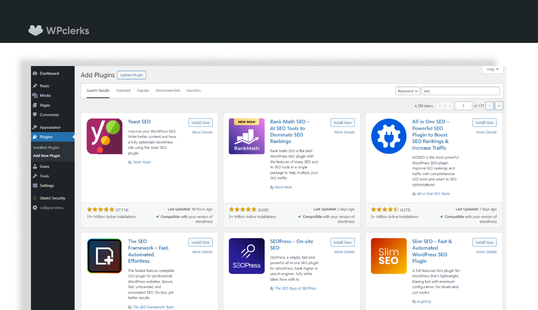Click the SEOPress – On-site SEO title
Screen dimensions: 538x310
292,245
